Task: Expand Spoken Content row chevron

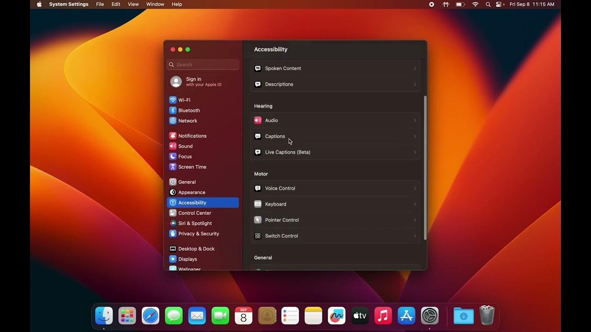Action: coord(415,68)
